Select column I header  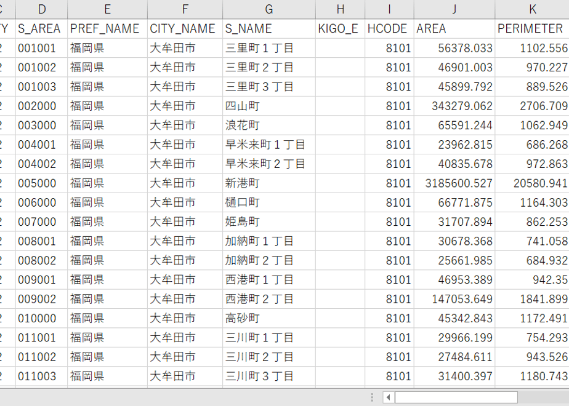point(389,9)
